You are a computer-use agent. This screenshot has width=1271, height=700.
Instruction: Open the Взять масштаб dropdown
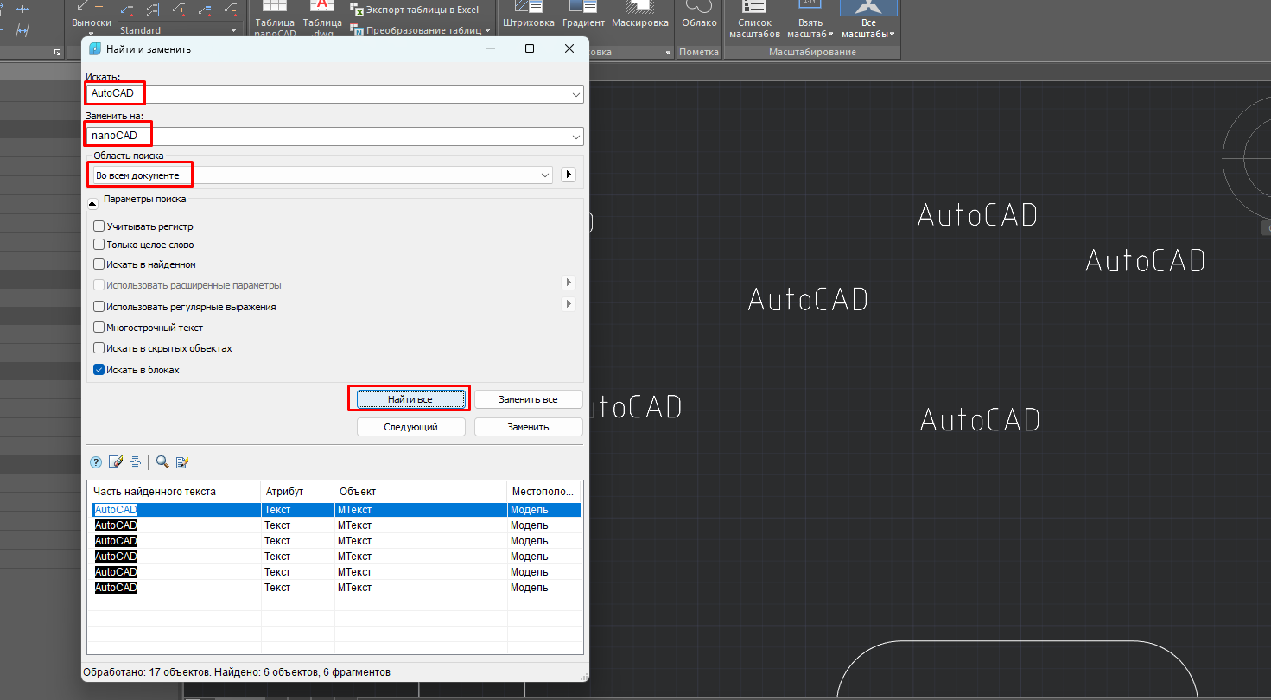(x=831, y=35)
